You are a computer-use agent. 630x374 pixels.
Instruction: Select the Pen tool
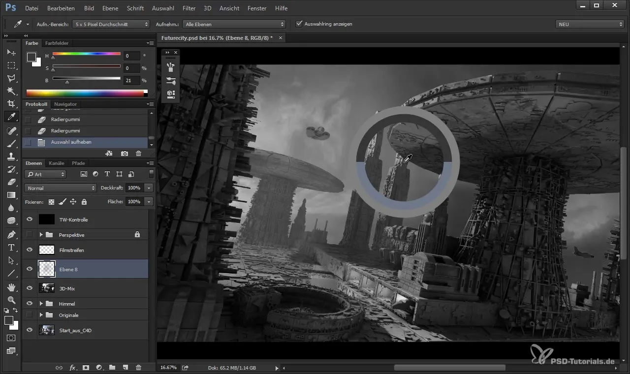tap(11, 235)
